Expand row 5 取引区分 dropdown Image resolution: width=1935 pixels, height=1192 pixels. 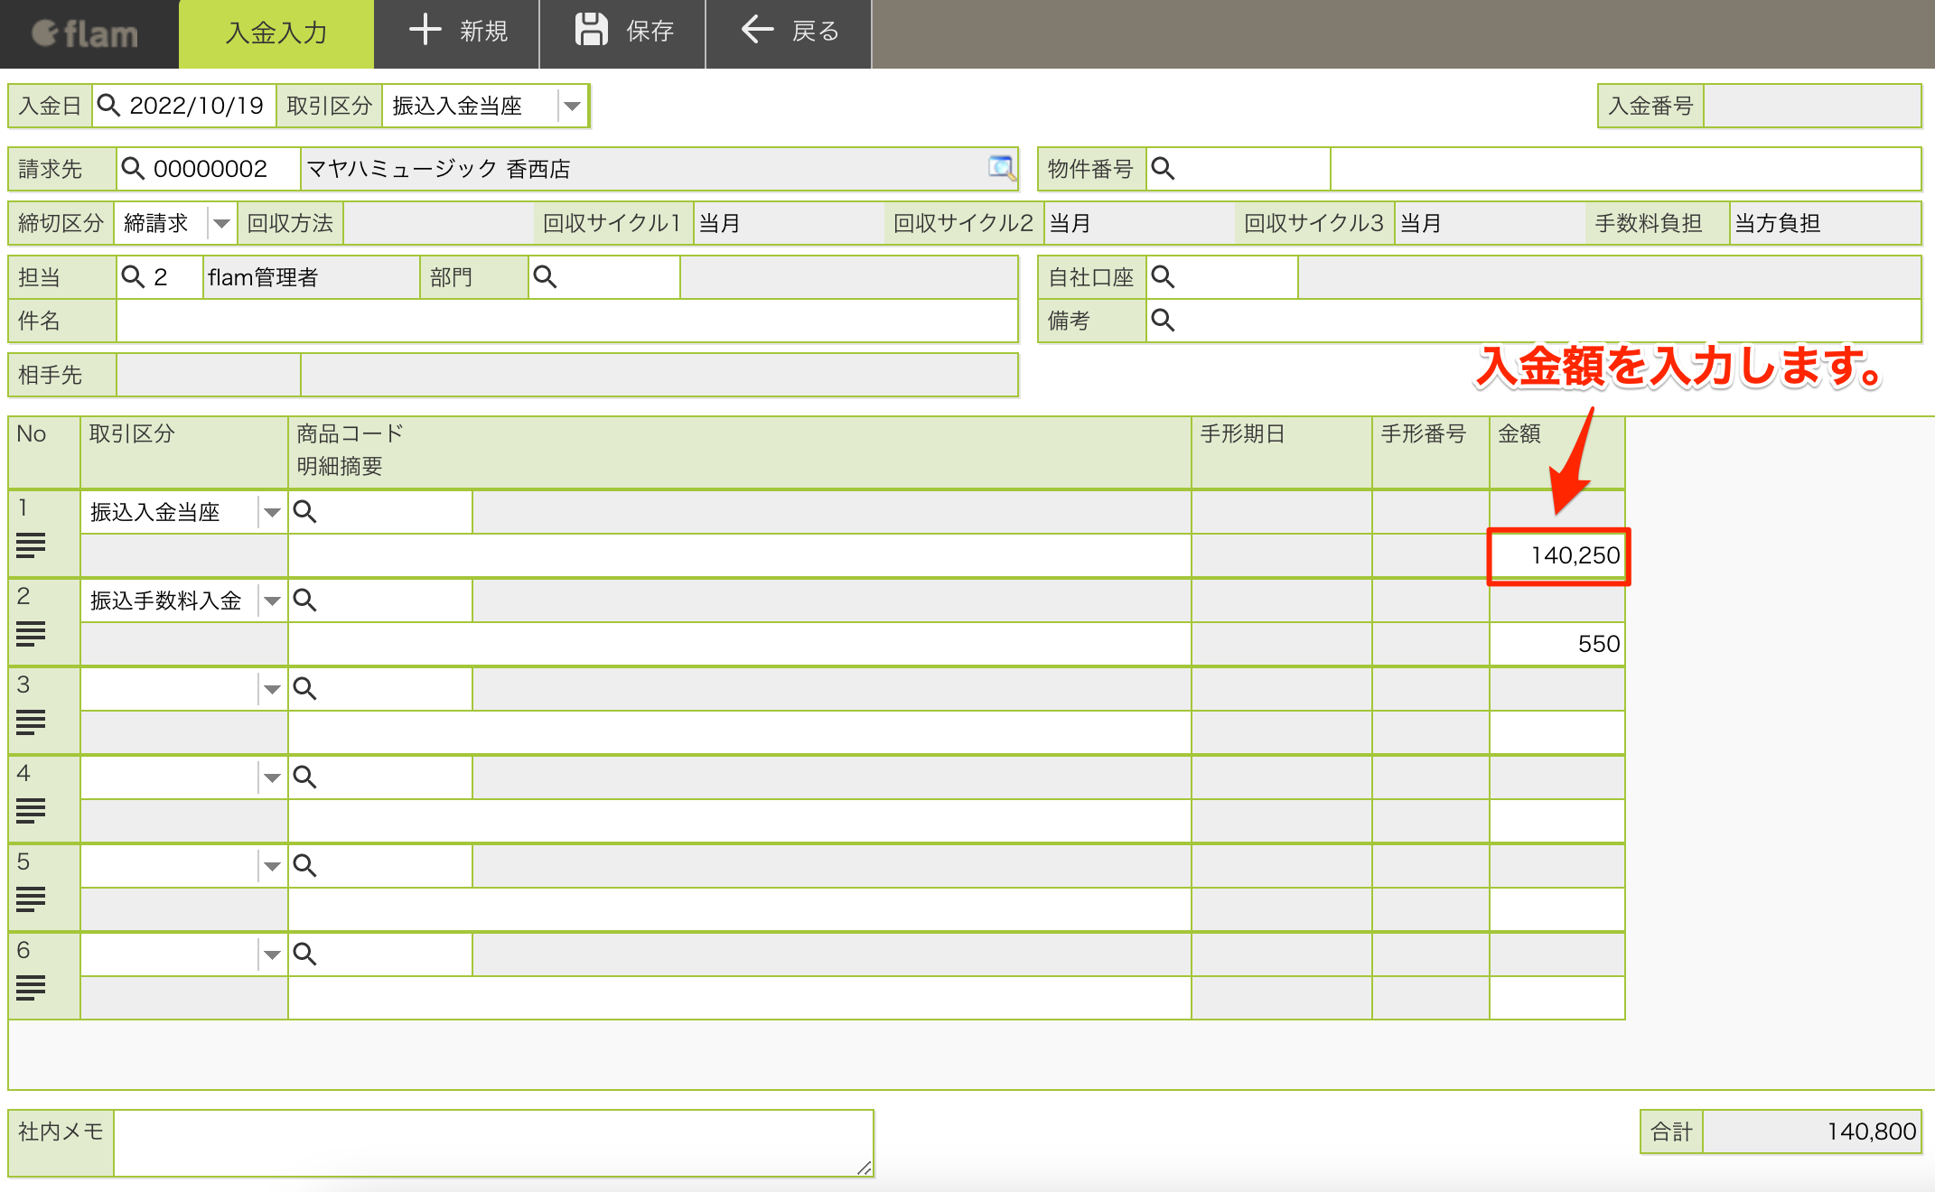[x=271, y=867]
